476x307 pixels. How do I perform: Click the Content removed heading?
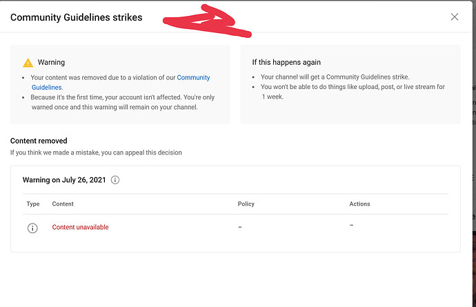coord(39,141)
